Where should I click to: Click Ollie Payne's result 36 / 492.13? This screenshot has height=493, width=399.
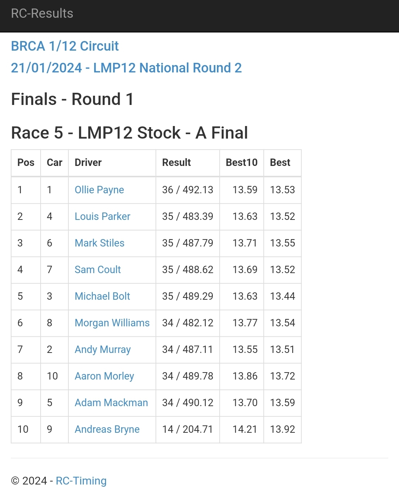point(187,190)
